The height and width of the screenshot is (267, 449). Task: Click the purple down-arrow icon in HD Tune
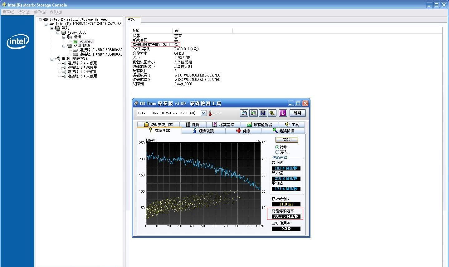[283, 113]
